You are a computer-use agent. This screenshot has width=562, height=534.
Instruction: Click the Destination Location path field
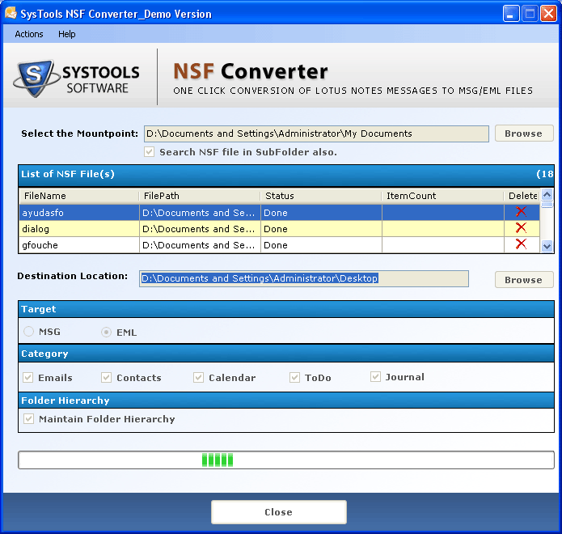(x=304, y=278)
